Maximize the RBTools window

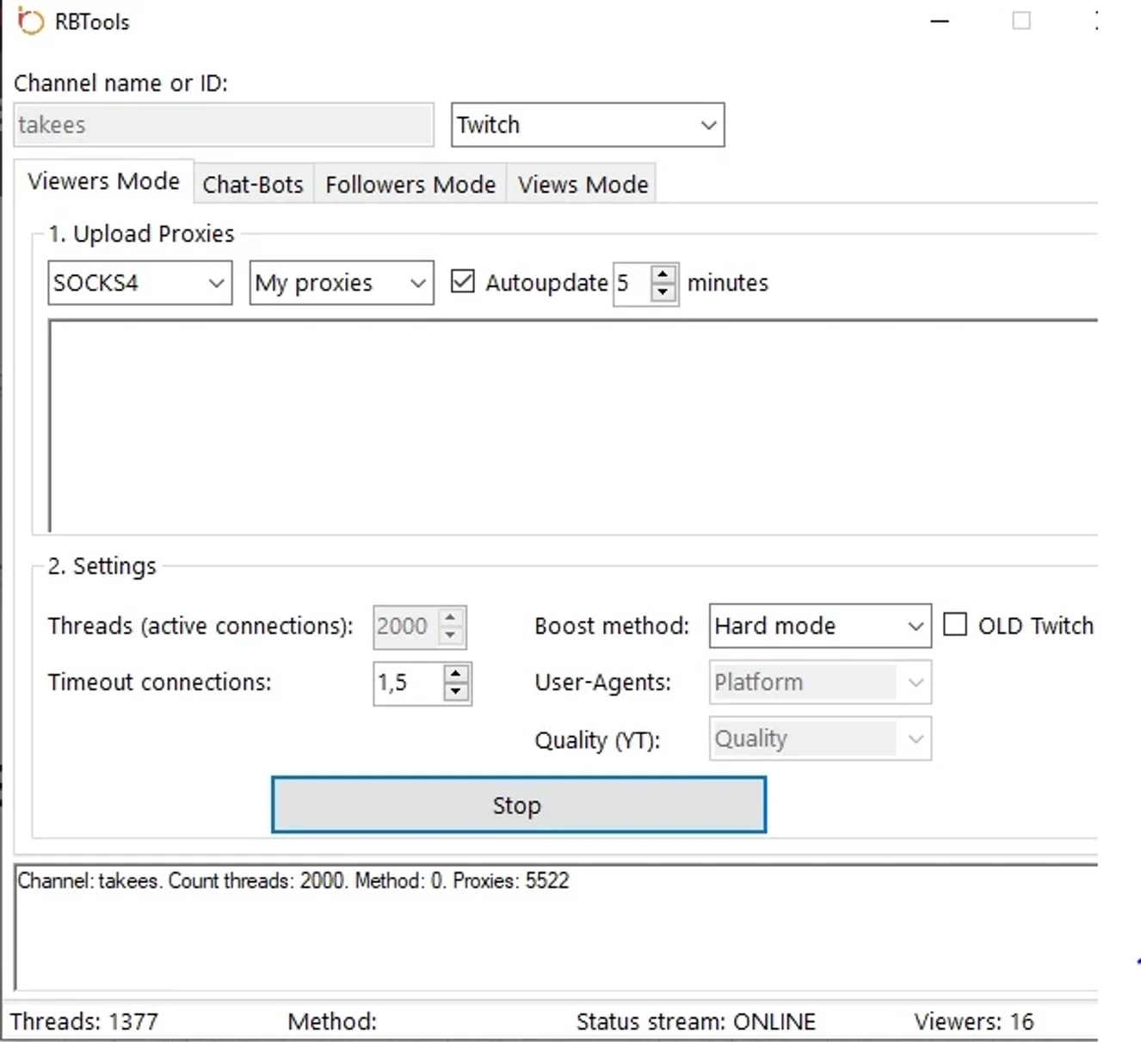(1021, 21)
